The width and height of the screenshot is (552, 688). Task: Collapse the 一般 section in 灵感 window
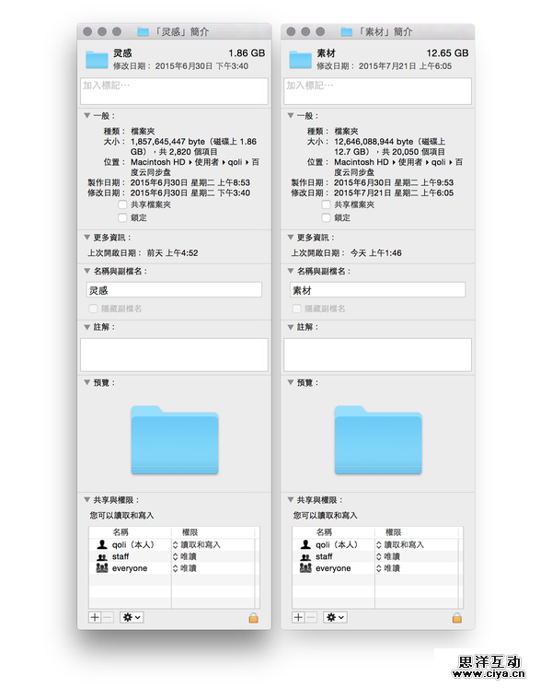pos(87,116)
